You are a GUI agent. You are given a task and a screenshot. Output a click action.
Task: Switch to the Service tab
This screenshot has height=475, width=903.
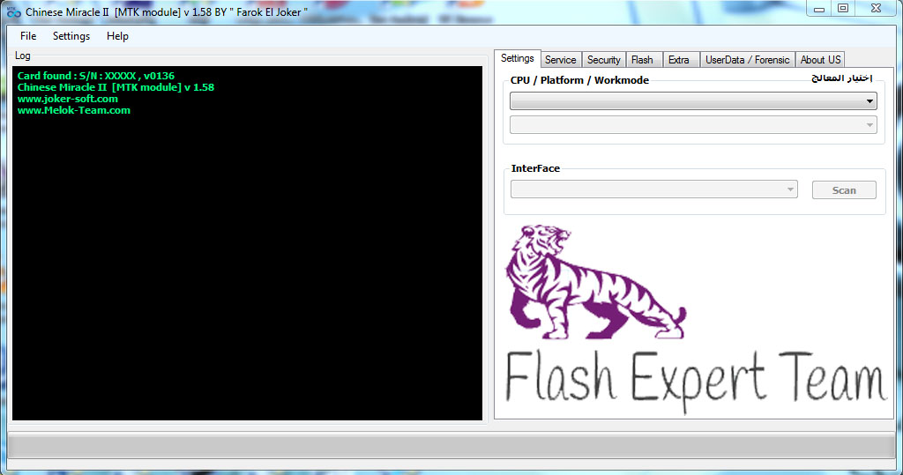pos(560,60)
